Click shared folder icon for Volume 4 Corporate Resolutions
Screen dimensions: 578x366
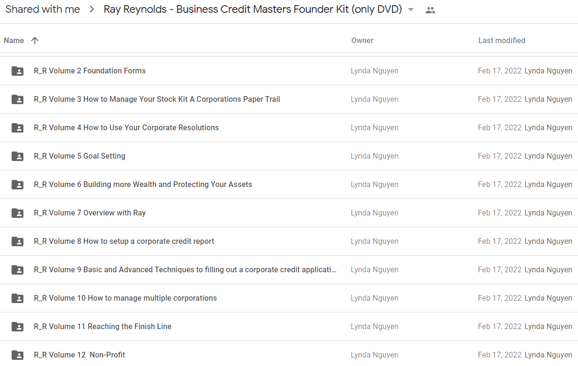(x=18, y=128)
